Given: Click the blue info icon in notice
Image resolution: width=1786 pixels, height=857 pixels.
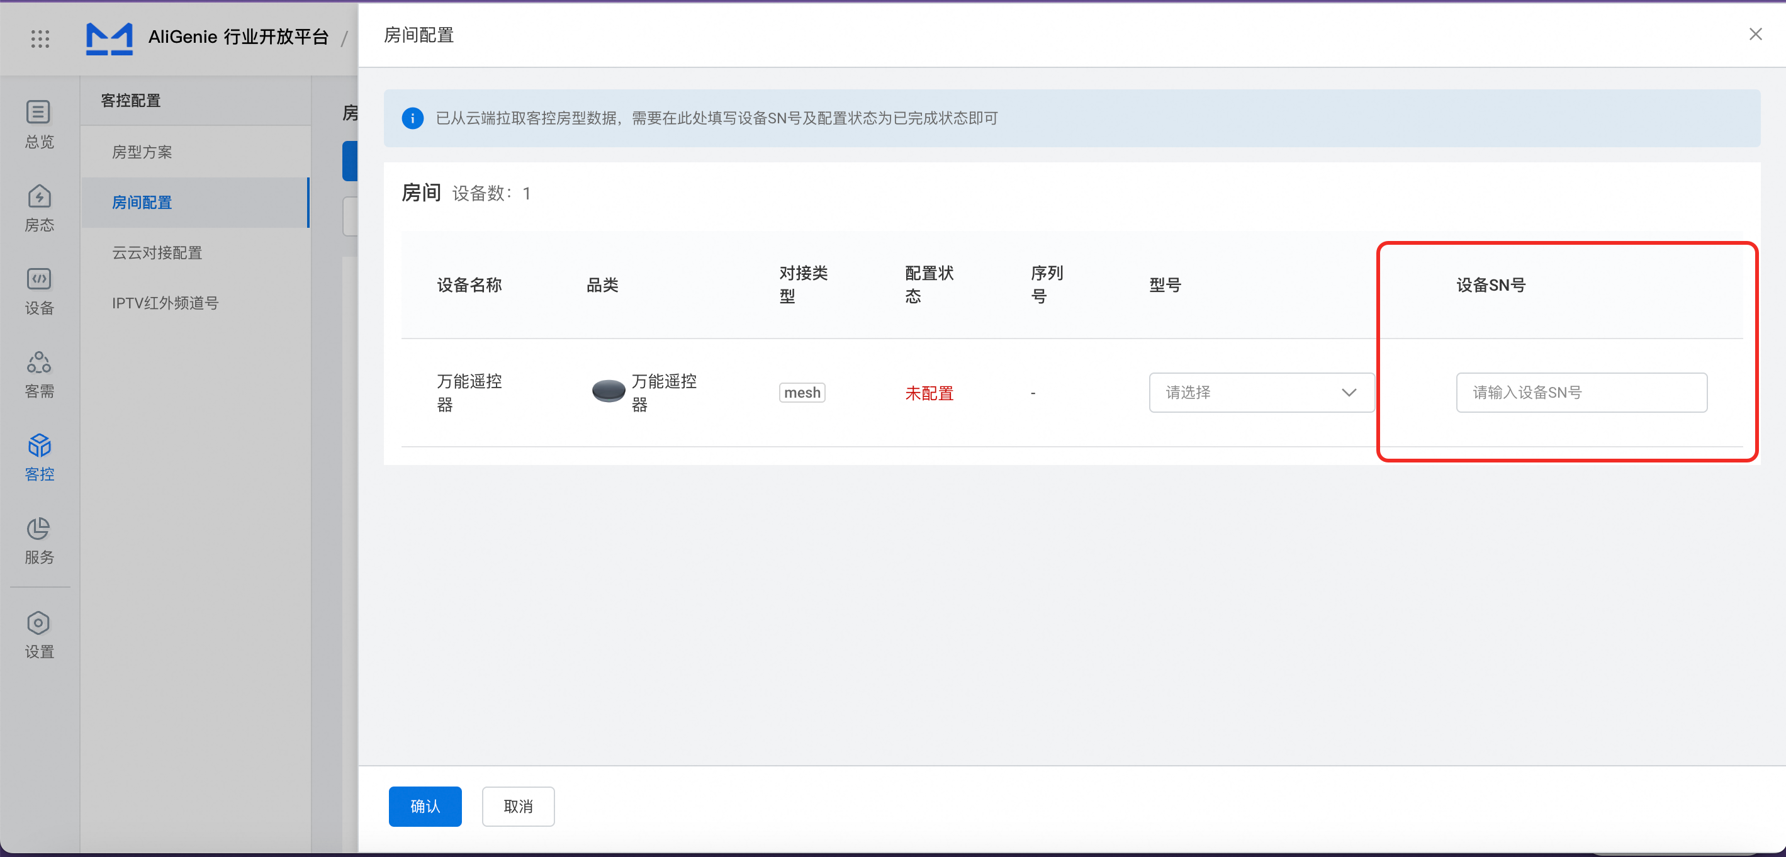Looking at the screenshot, I should click(x=413, y=118).
